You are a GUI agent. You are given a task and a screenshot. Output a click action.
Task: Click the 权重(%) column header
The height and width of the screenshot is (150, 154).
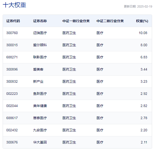pyautogui.click(x=142, y=21)
